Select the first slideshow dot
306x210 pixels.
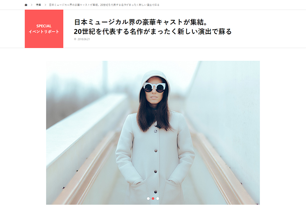click(x=148, y=199)
